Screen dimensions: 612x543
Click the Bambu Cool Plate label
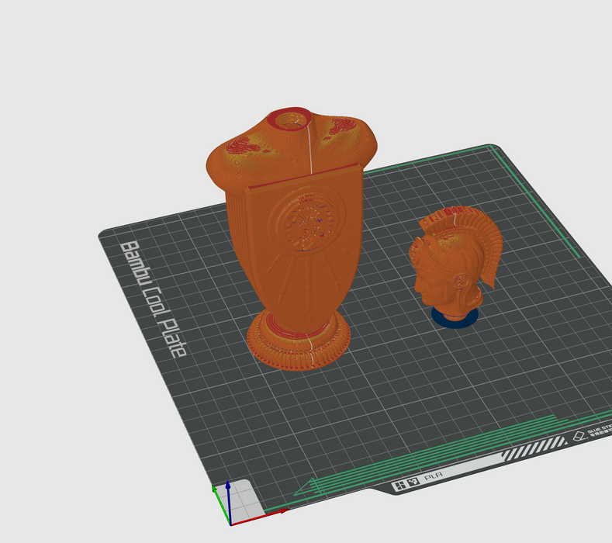coord(153,299)
